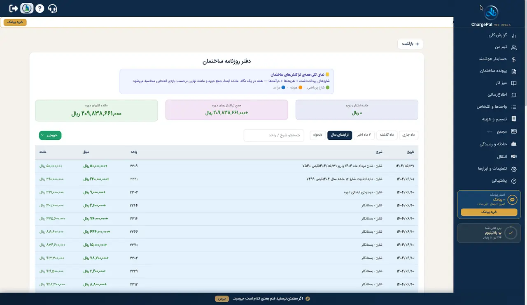The width and height of the screenshot is (527, 305).
Task: Click the plan status checkmark circle
Action: click(x=511, y=233)
